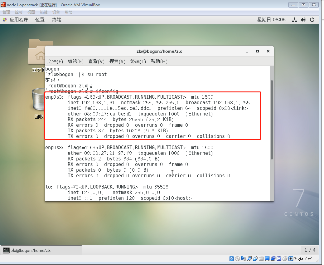Click ether 08:00:27:21:97:f8 MAC address
This screenshot has height=265, width=324.
[100, 153]
